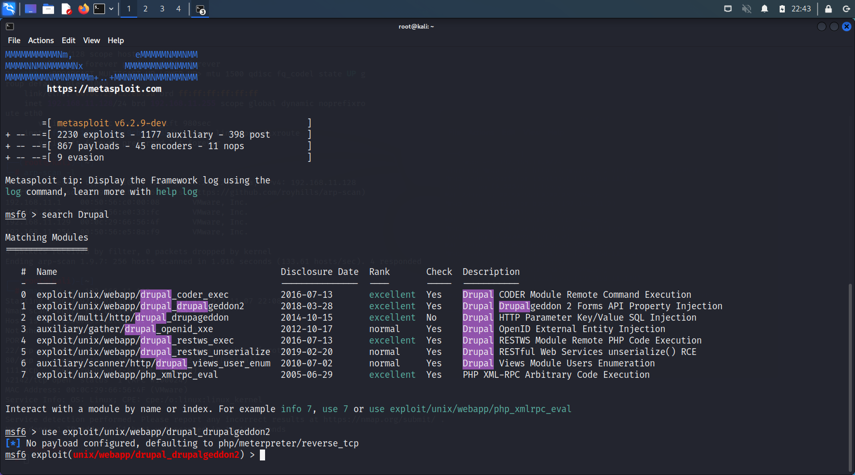
Task: Lock the screen with the padlock icon
Action: 828,9
